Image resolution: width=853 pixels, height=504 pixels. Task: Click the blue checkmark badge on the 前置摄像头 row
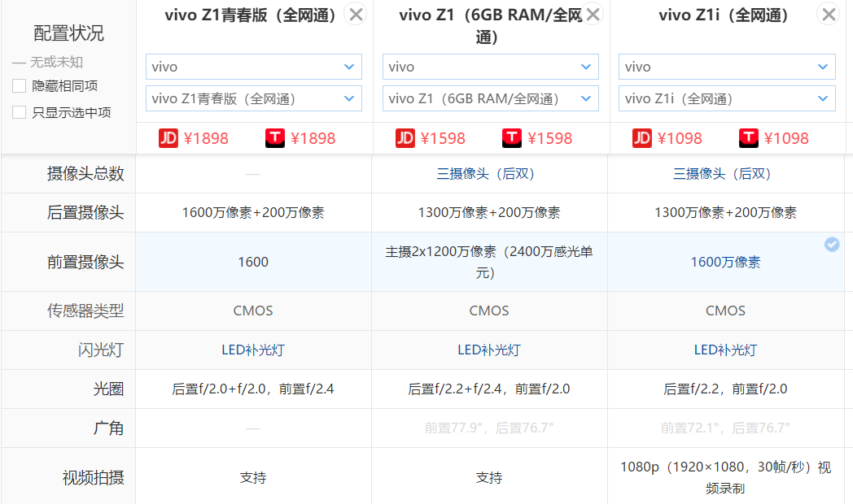(x=832, y=245)
